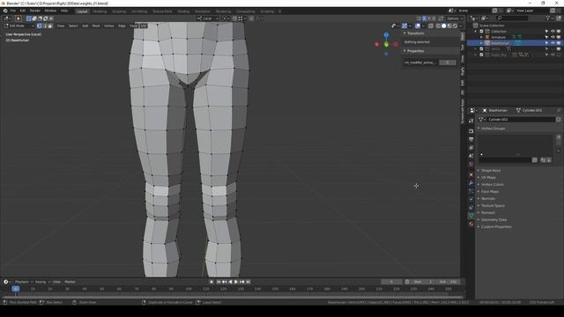Hide the BaseHuman object in viewport
Image resolution: width=564 pixels, height=317 pixels.
553,43
